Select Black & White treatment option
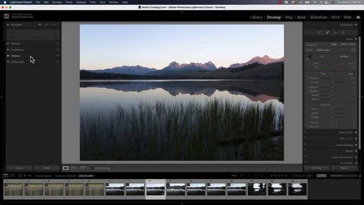364x205 pixels. (x=348, y=44)
